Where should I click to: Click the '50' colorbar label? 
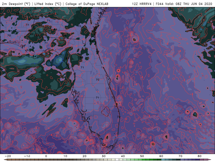[142, 156]
